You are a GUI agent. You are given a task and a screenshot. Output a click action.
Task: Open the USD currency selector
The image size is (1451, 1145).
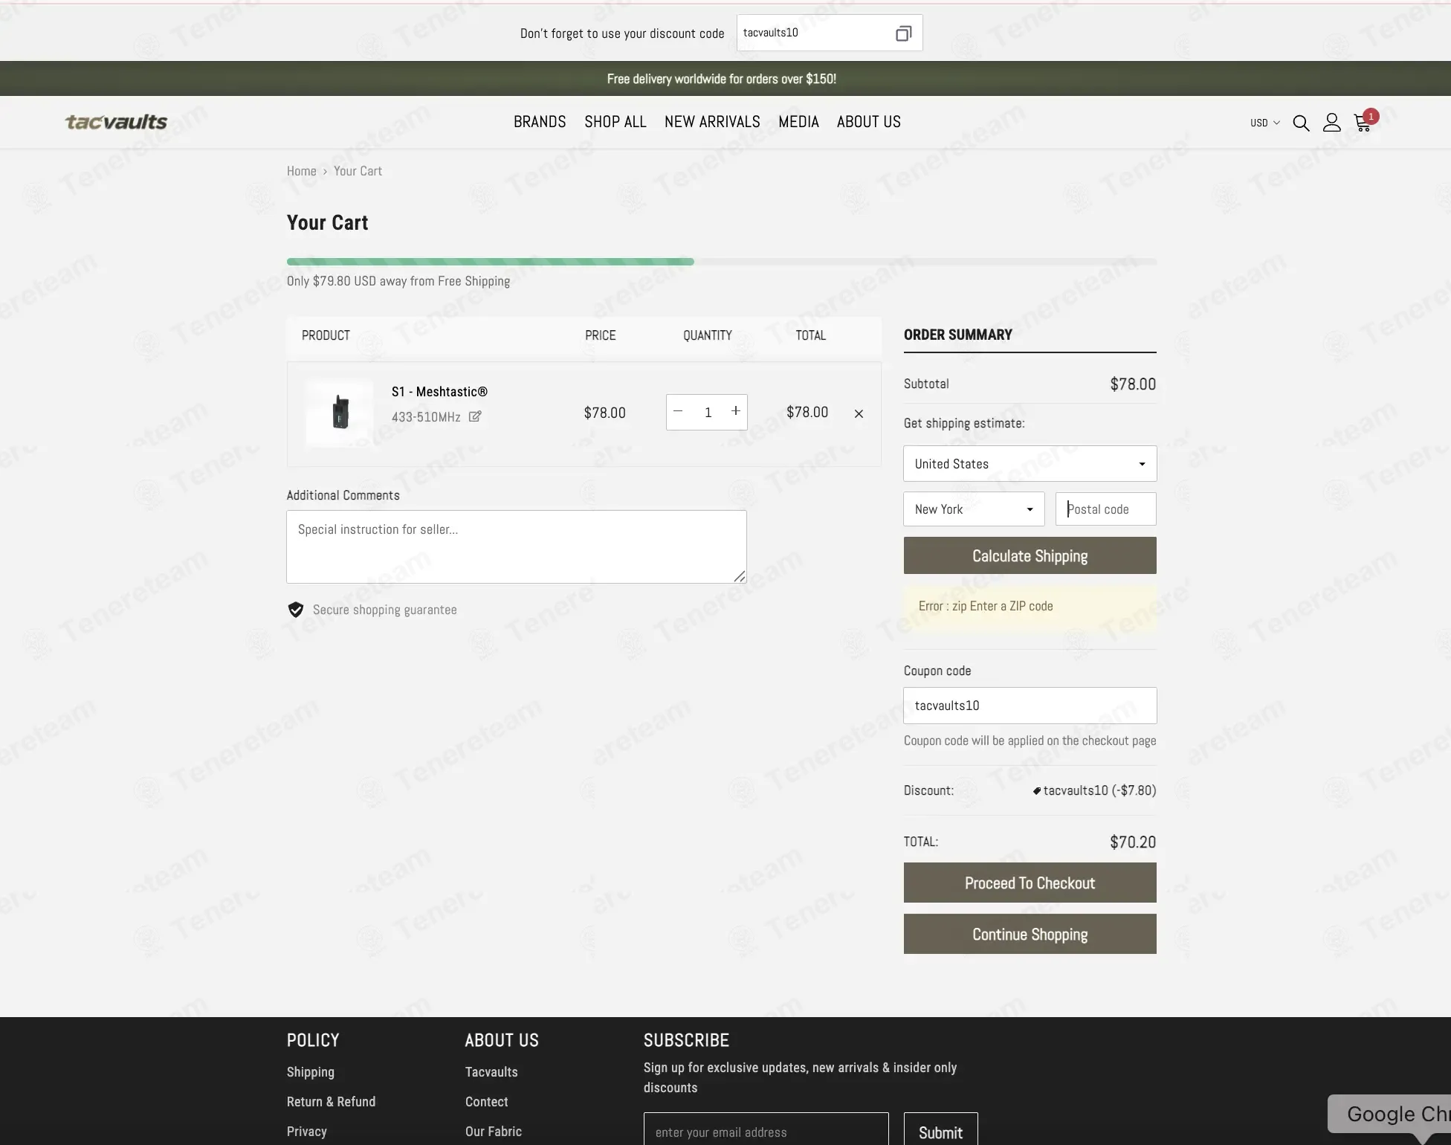pos(1264,123)
